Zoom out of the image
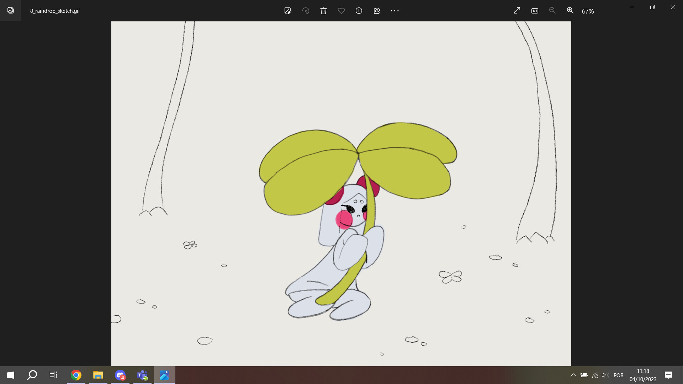This screenshot has width=683, height=384. [x=552, y=11]
